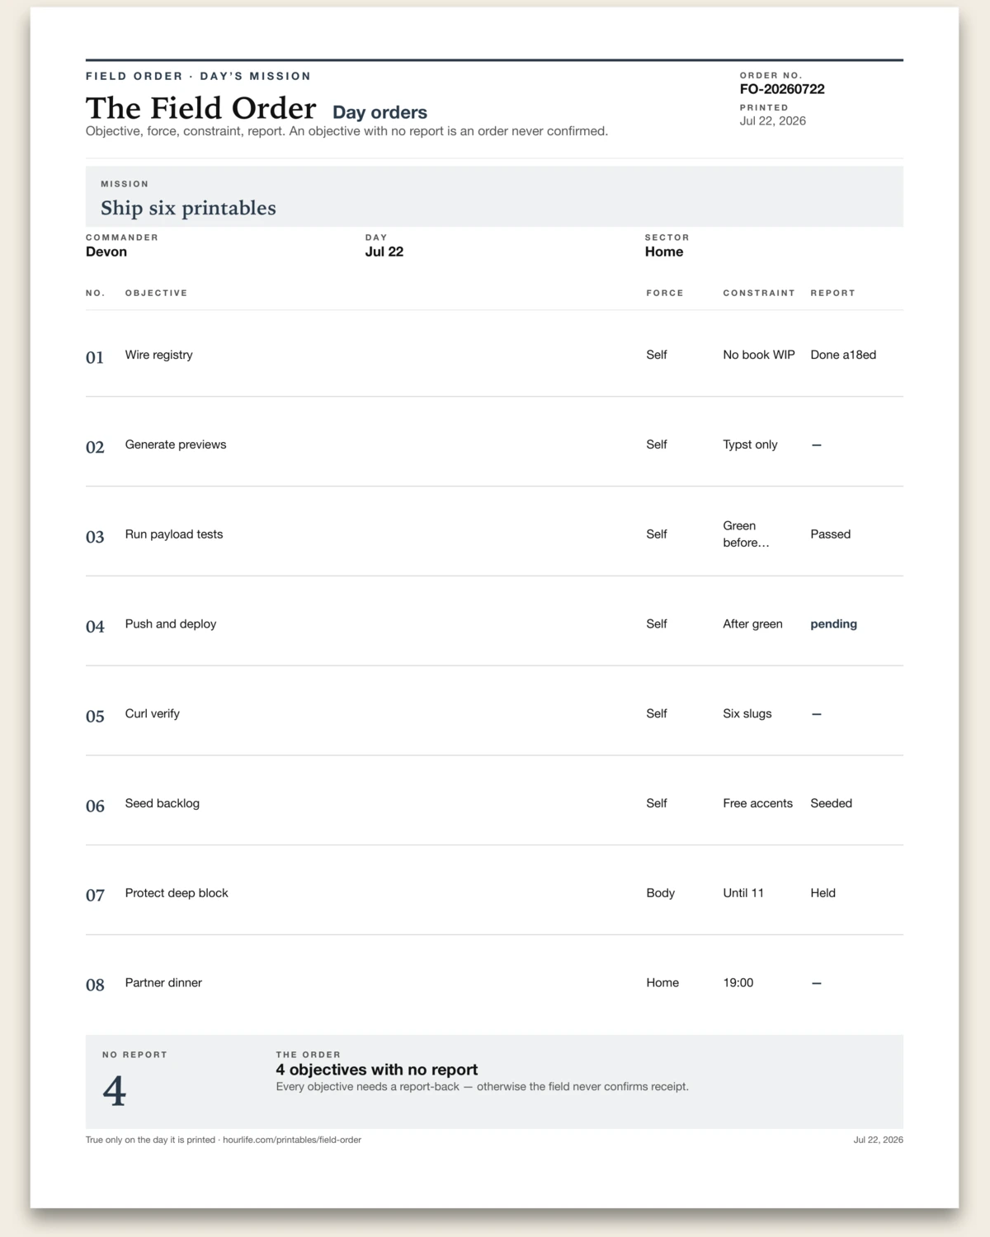Image resolution: width=990 pixels, height=1237 pixels.
Task: Click the Done a18ed report entry
Action: pos(843,355)
